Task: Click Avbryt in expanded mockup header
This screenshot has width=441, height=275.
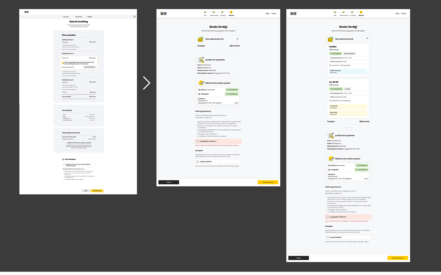Action: point(404,13)
